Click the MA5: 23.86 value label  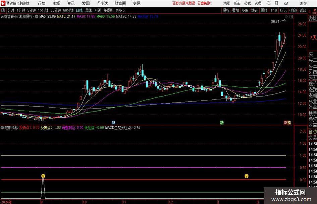point(48,16)
